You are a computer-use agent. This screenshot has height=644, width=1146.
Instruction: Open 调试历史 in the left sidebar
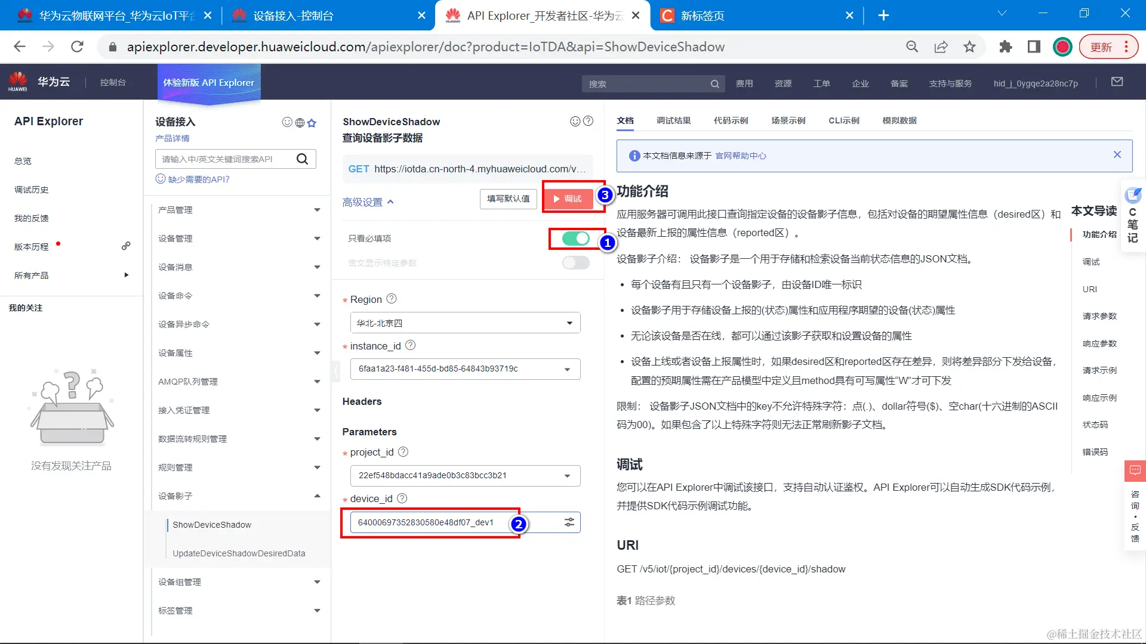(31, 190)
